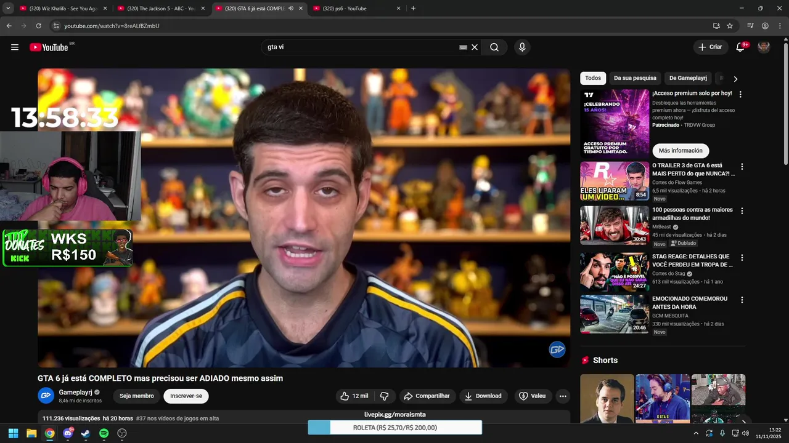The image size is (789, 443).
Task: Submit search with the magnifier icon
Action: pyautogui.click(x=494, y=47)
